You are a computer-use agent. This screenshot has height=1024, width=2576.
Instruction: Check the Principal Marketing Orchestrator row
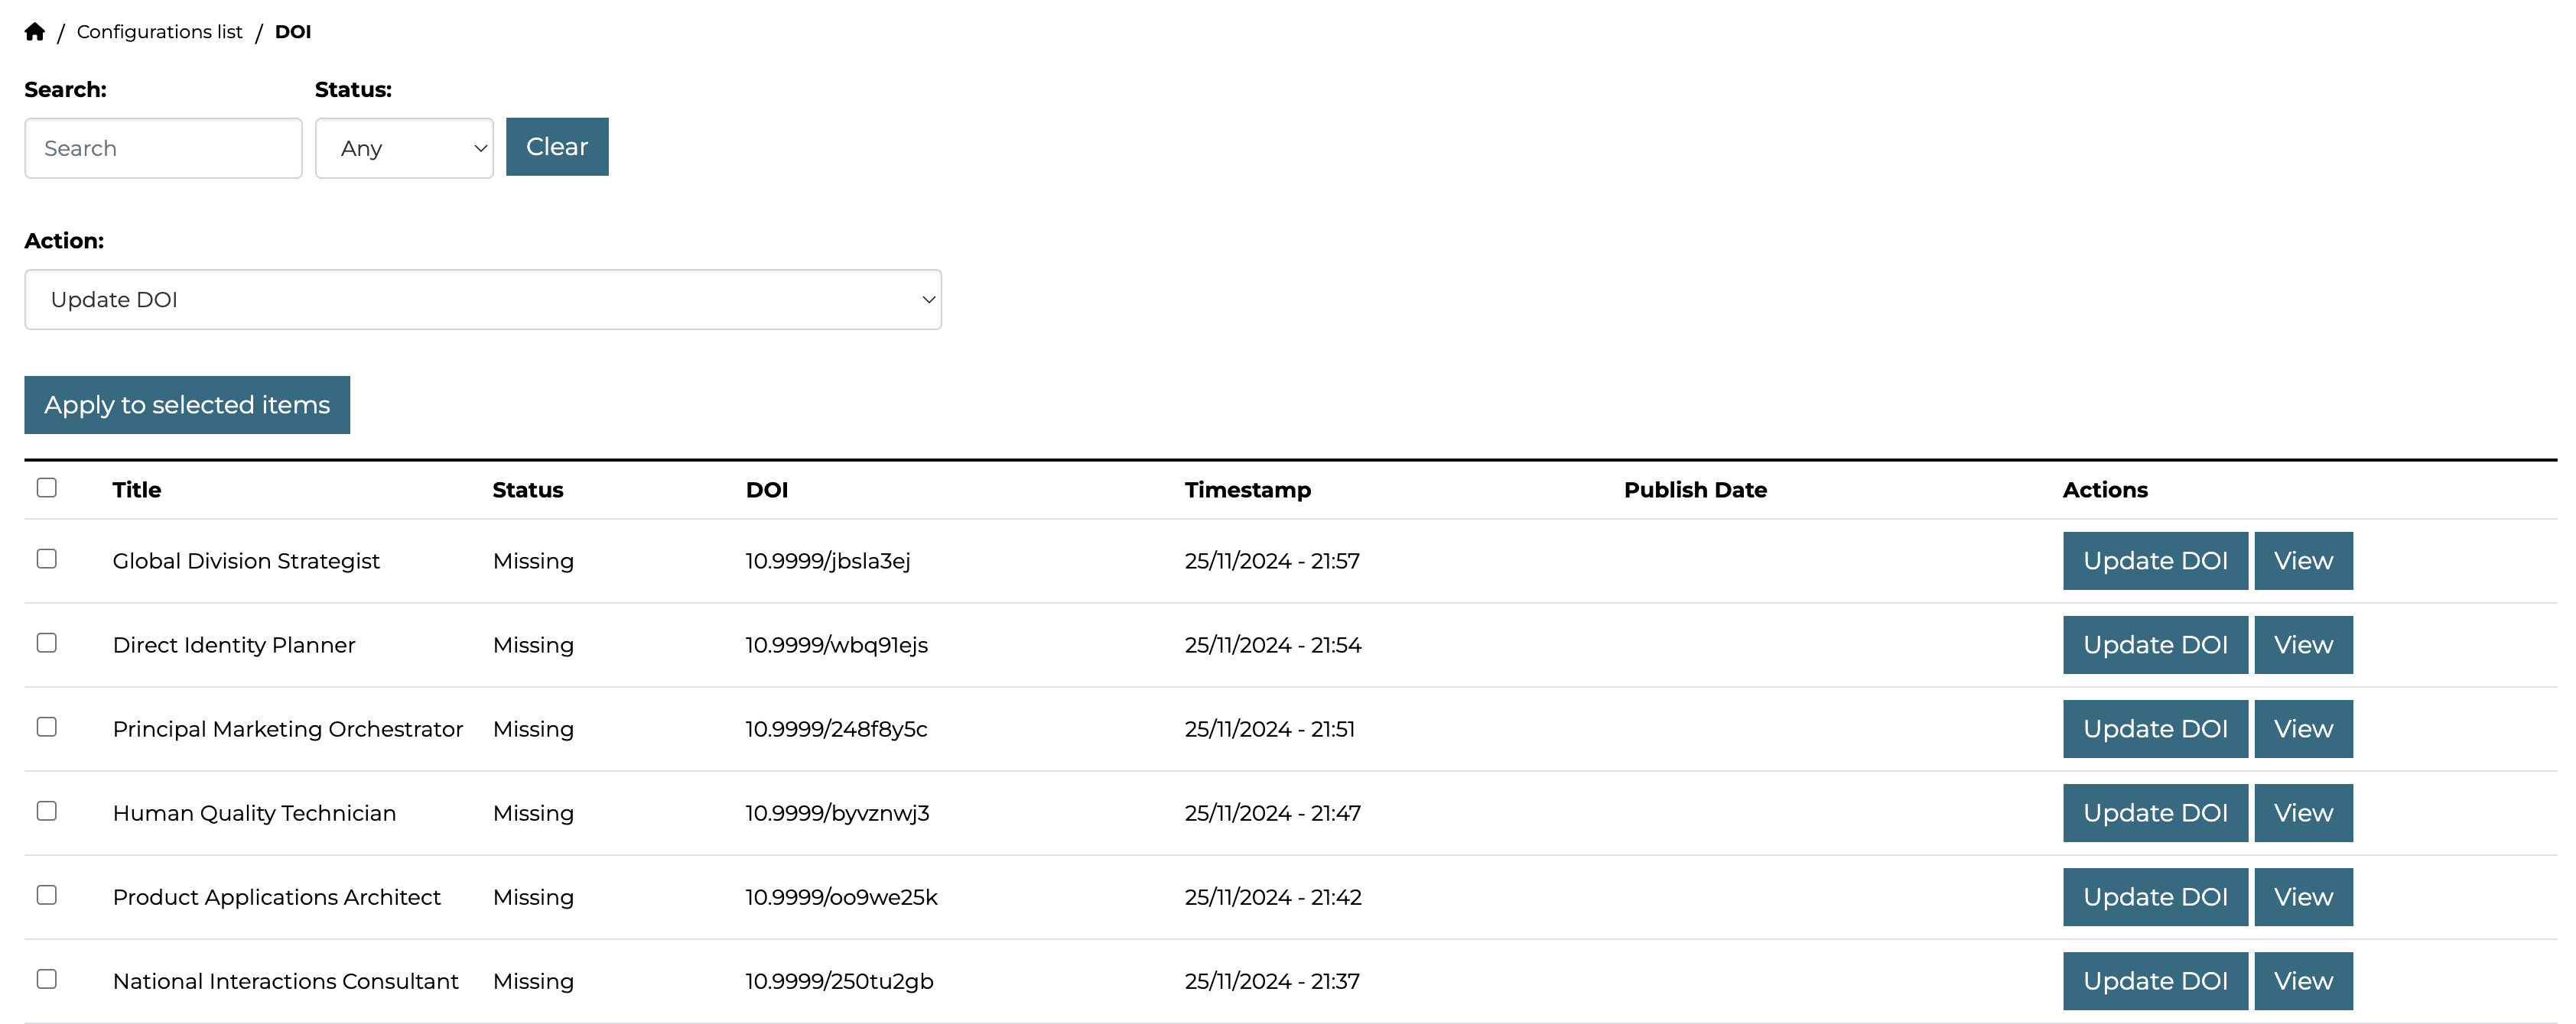tap(47, 726)
